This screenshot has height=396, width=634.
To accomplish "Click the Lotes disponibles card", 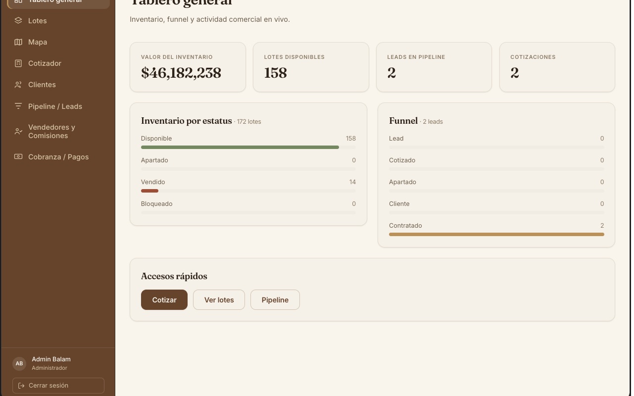I will click(311, 67).
